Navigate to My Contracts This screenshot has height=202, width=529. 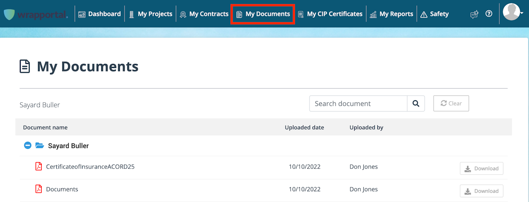pyautogui.click(x=204, y=14)
